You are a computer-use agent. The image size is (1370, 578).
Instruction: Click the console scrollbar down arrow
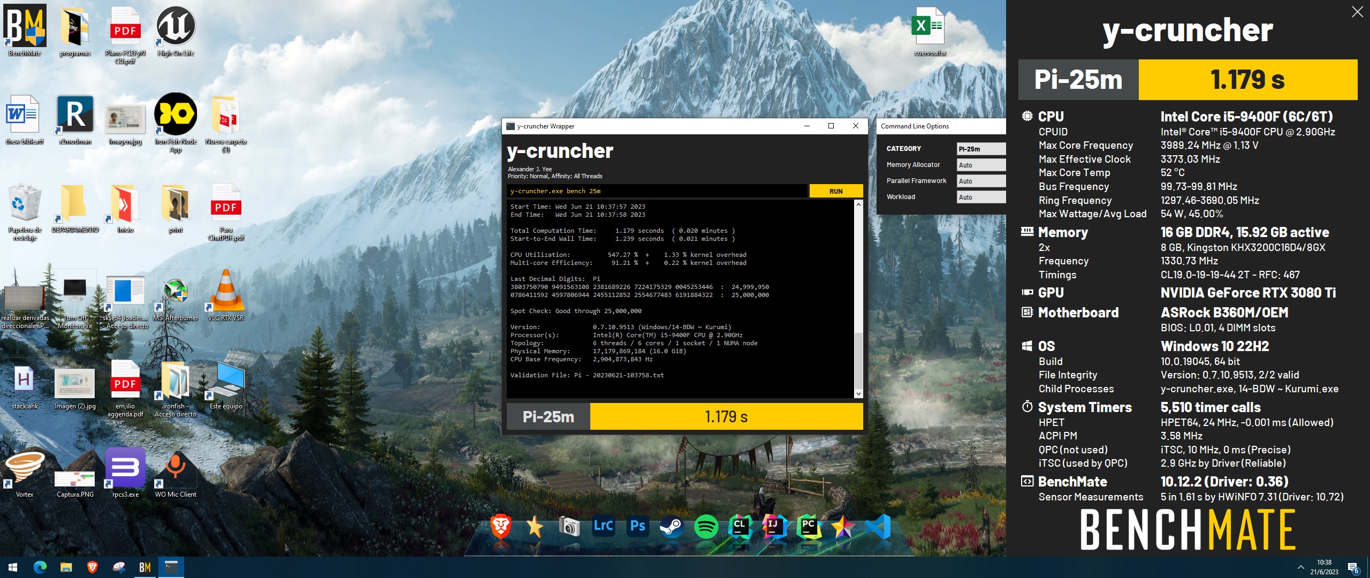pos(858,393)
